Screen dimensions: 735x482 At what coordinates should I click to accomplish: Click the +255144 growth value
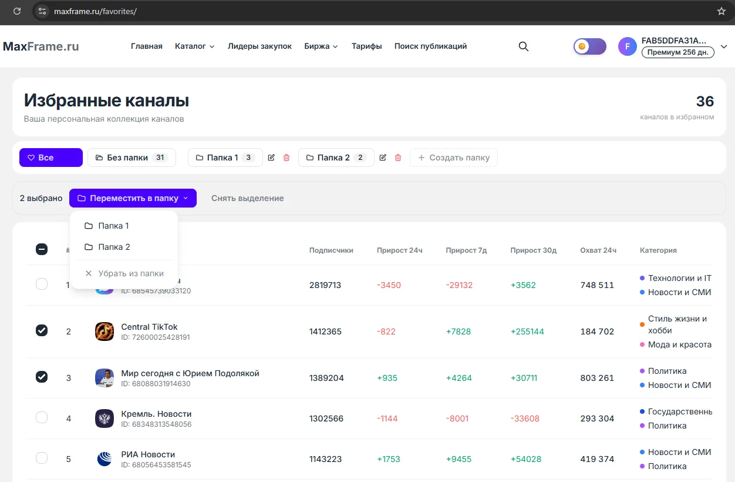tap(527, 332)
